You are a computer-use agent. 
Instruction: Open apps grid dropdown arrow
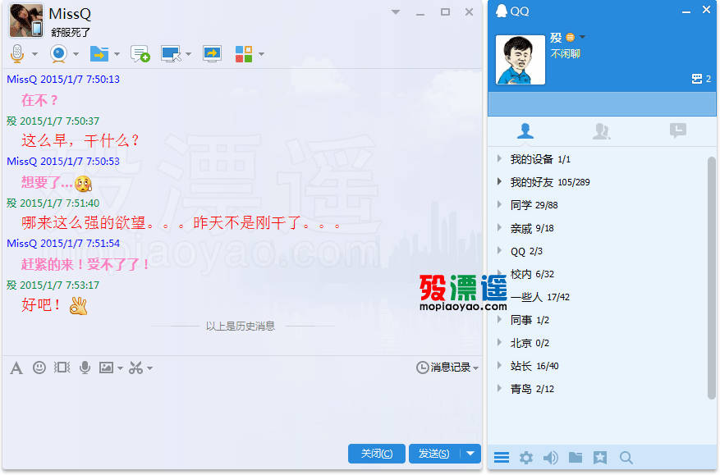click(261, 54)
